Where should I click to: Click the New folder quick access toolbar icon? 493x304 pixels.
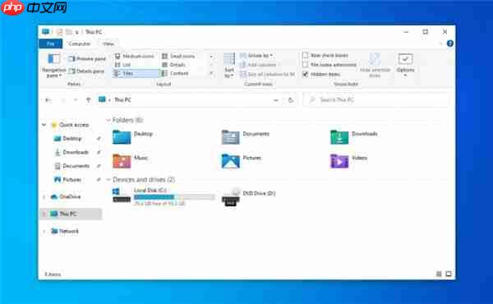tap(69, 32)
